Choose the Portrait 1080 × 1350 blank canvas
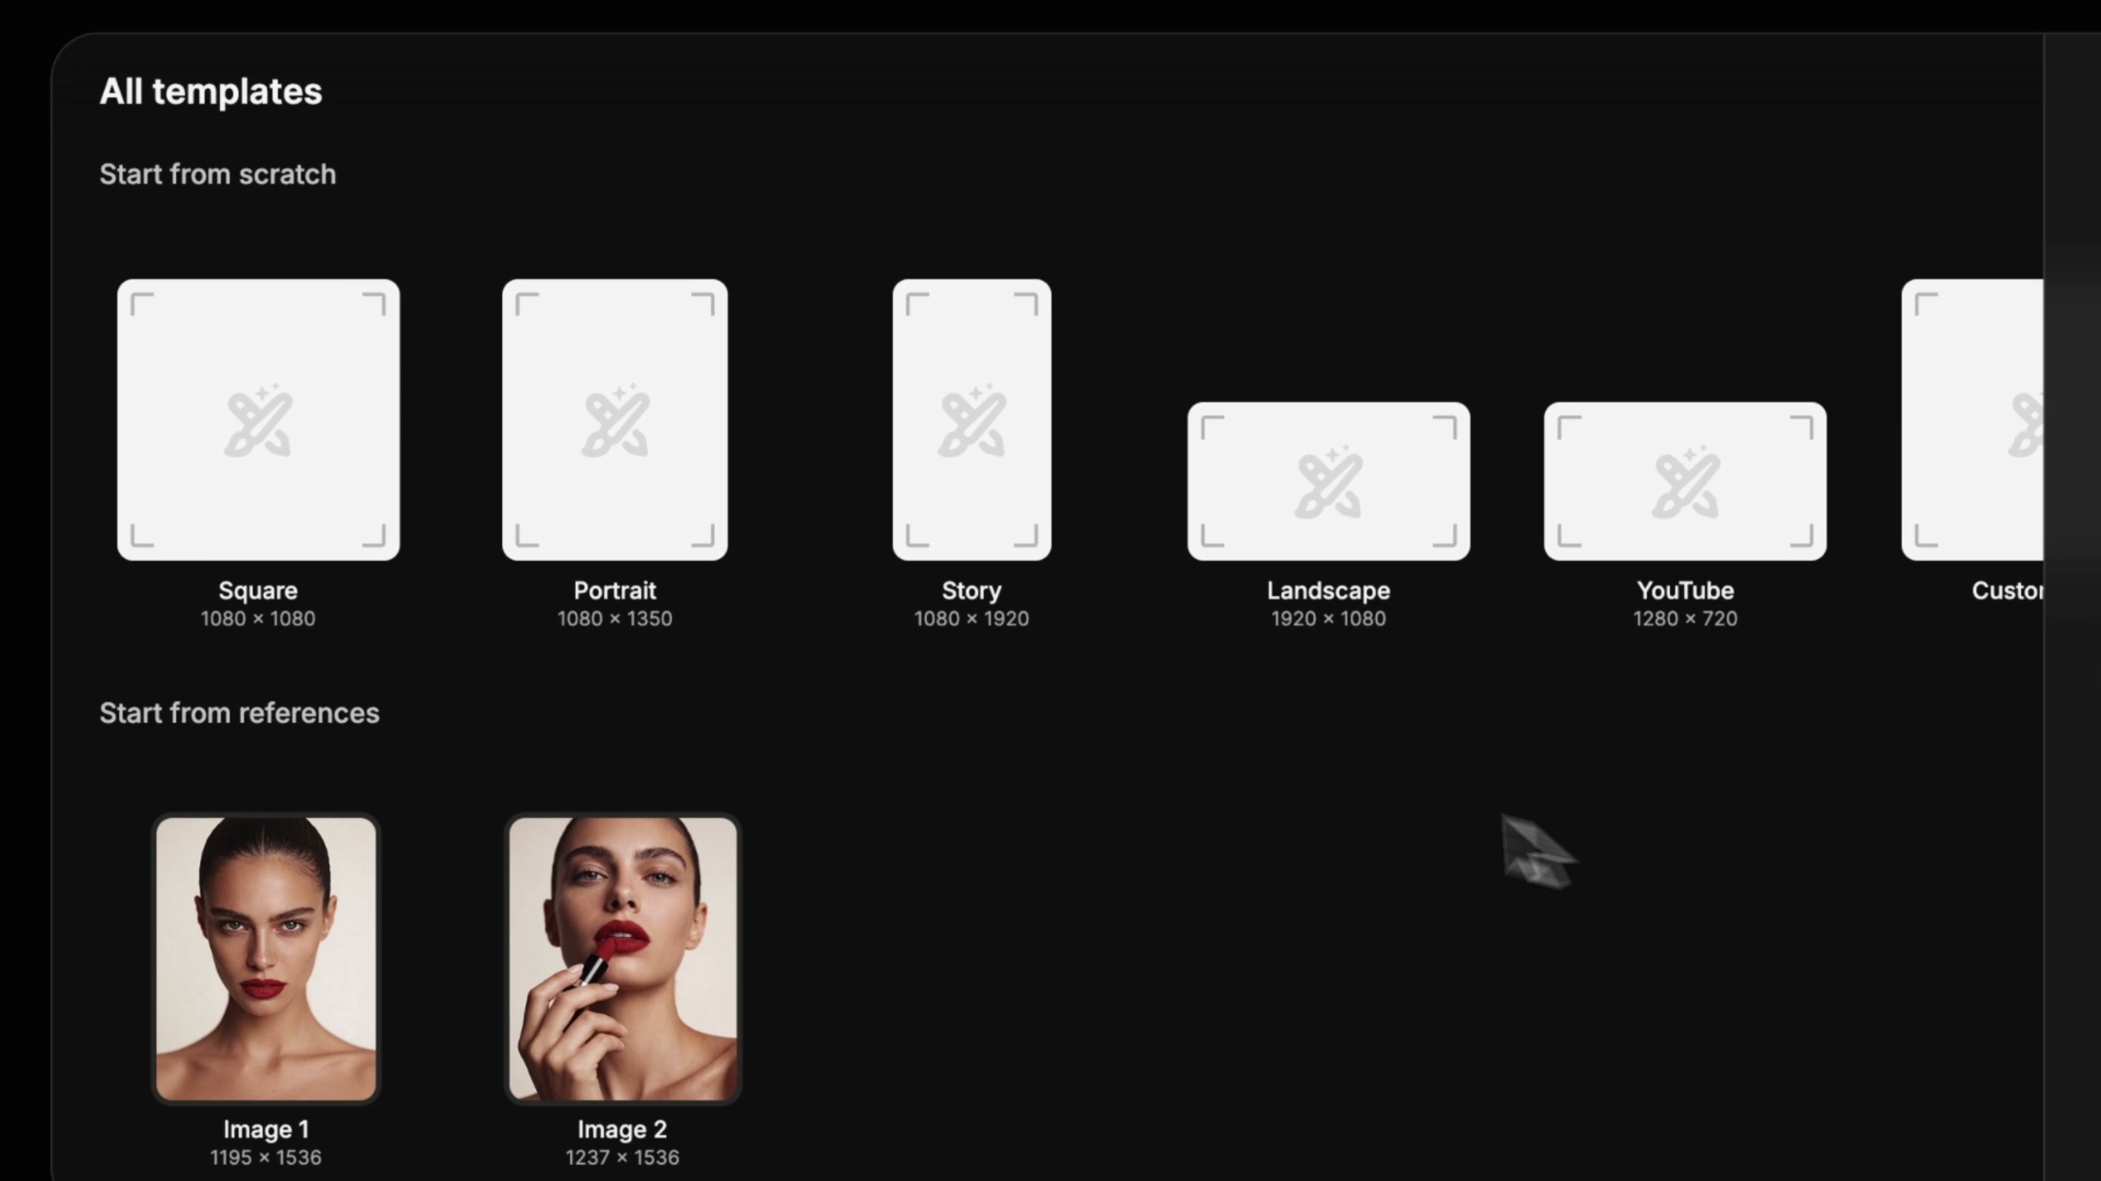Viewport: 2101px width, 1181px height. [615, 420]
